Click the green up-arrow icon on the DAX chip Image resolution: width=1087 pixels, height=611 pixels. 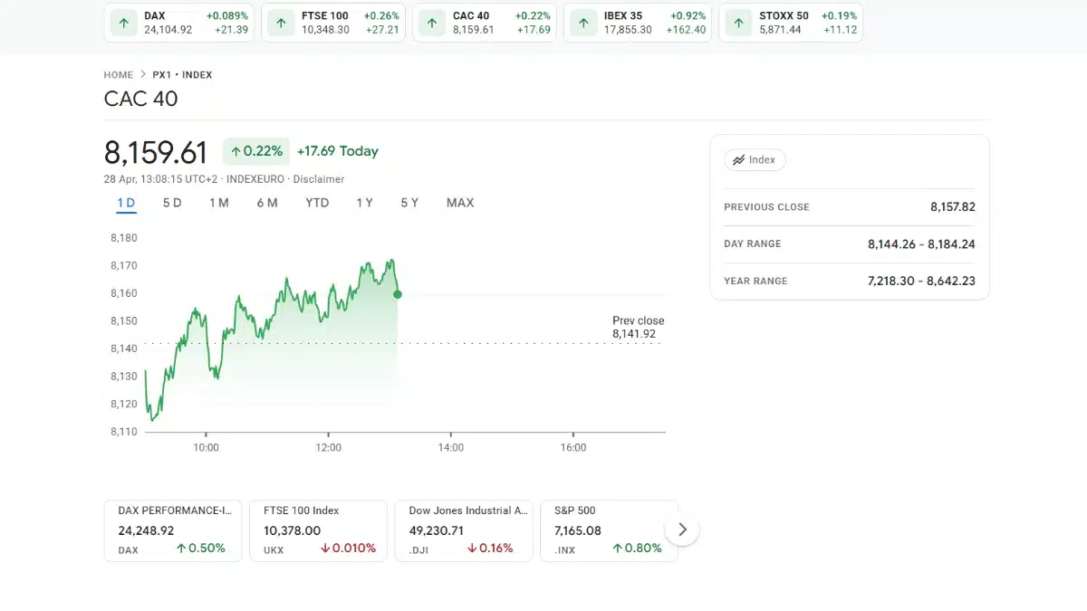(124, 23)
